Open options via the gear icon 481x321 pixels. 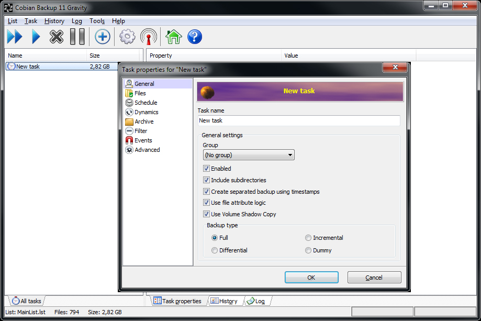point(127,37)
